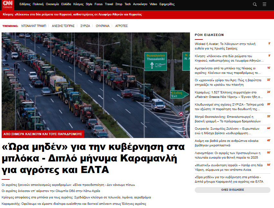The height and width of the screenshot is (208, 274).
Task: Open the ΟΥΚΡΑΝΙΑ trending tag
Action: click(102, 26)
